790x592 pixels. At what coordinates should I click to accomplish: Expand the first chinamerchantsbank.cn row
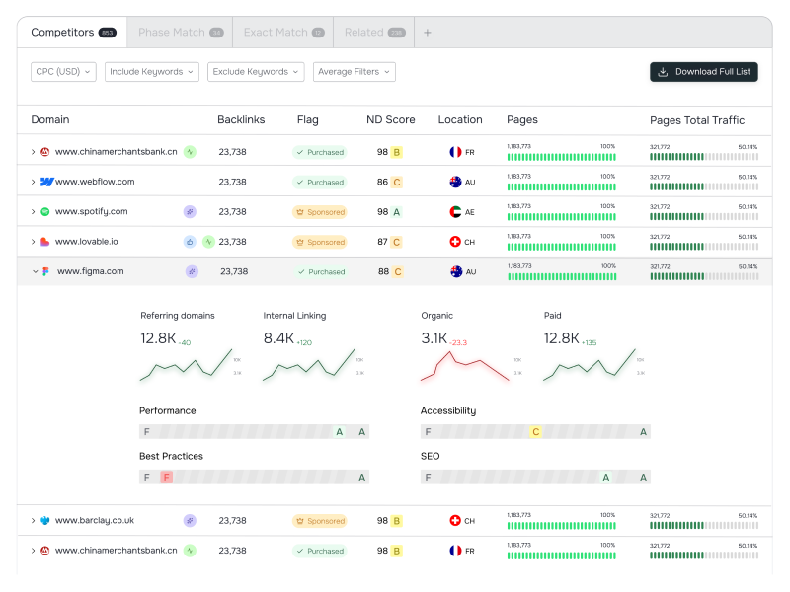click(x=34, y=152)
